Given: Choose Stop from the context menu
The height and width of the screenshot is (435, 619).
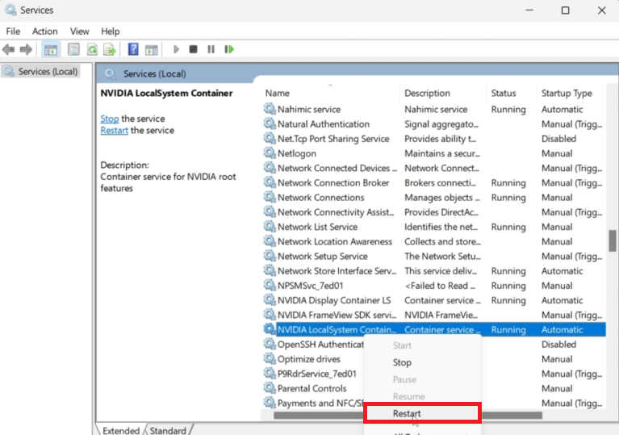Looking at the screenshot, I should pyautogui.click(x=402, y=362).
